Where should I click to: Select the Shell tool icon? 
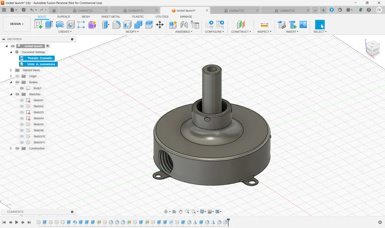coord(127,25)
